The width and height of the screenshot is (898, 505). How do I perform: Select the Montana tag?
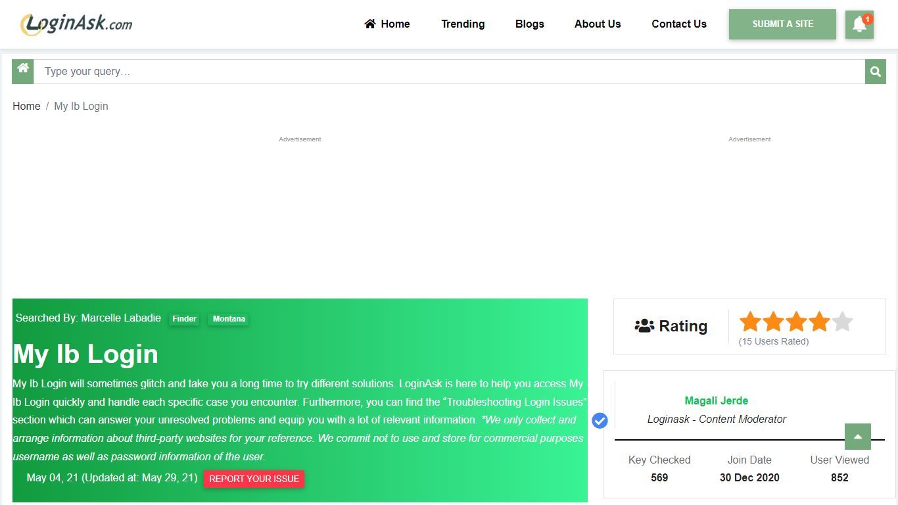point(229,319)
